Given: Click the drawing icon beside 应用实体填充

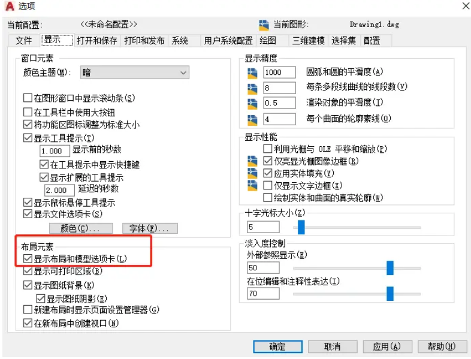Looking at the screenshot, I should point(252,173).
